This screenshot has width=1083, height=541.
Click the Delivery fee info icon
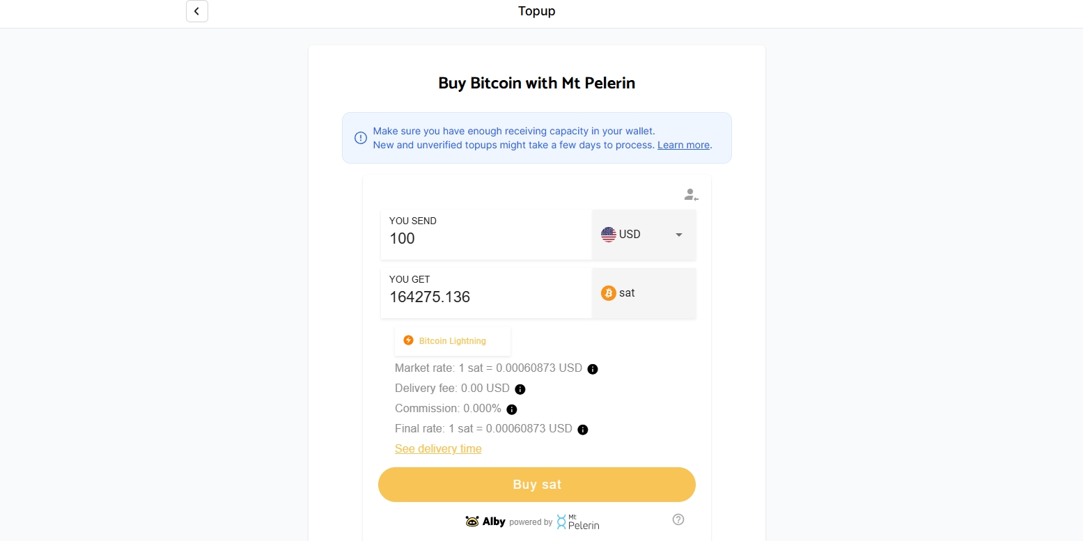pos(520,389)
